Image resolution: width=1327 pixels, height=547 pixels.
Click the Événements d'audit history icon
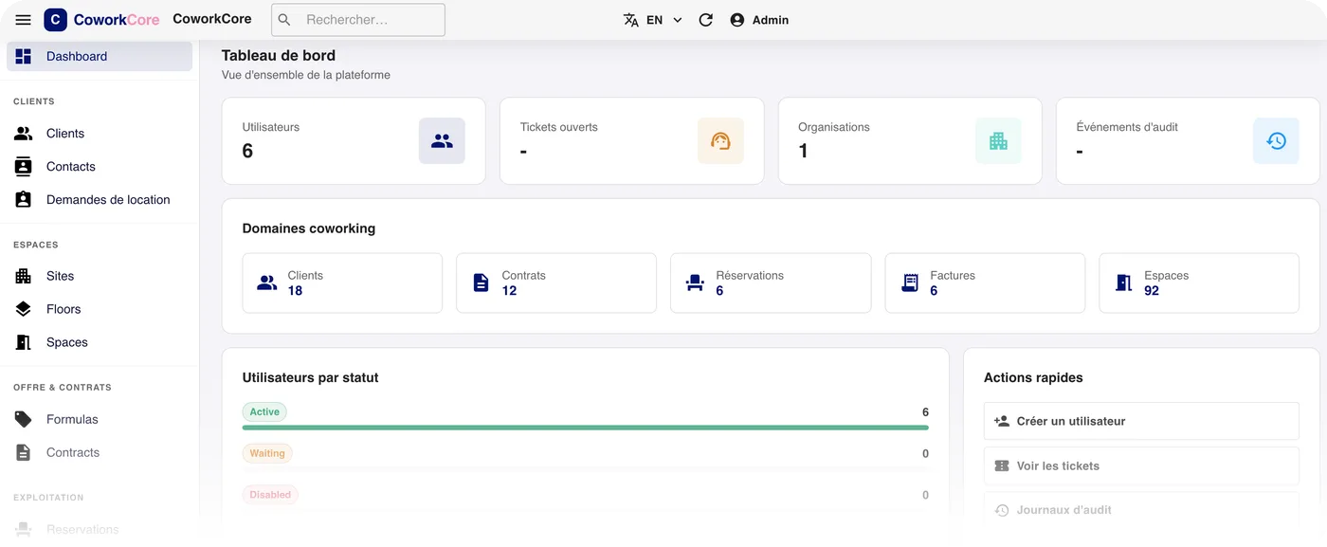coord(1276,141)
